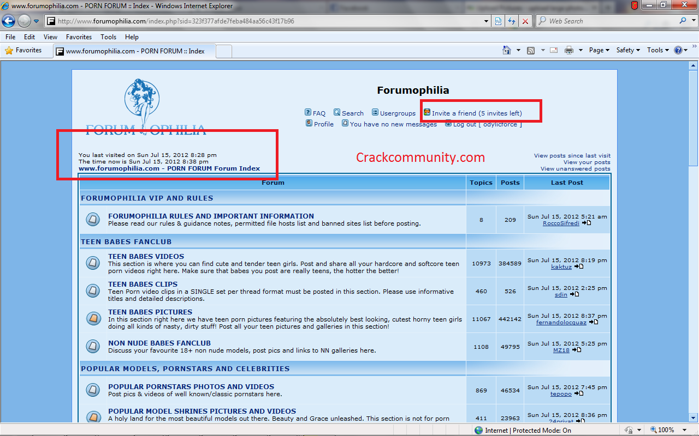This screenshot has height=436, width=699.
Task: Open the command bar Tools dropdown
Action: [658, 50]
